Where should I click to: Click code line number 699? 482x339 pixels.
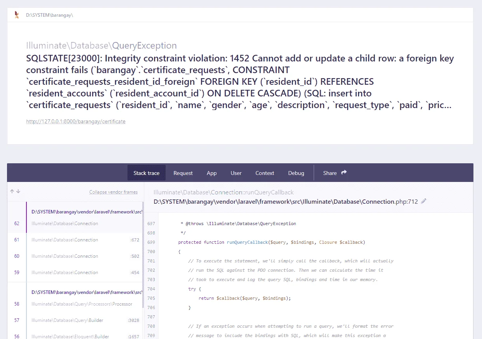[151, 242]
